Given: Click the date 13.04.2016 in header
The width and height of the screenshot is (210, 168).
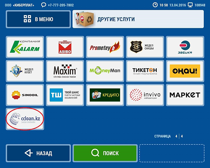Looking at the screenshot, I should pos(177,5).
